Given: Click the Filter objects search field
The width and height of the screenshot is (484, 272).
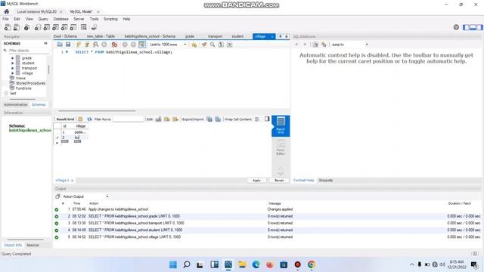Looking at the screenshot, I should tap(28, 51).
